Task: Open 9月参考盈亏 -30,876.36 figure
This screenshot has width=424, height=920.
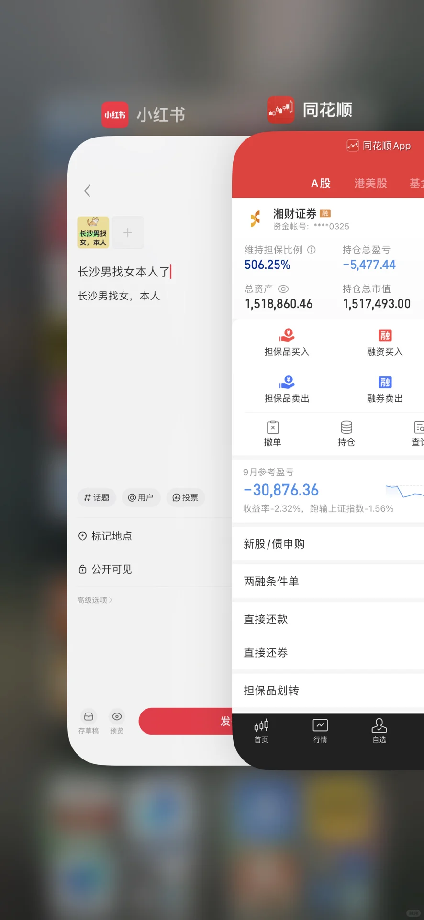Action: tap(281, 490)
